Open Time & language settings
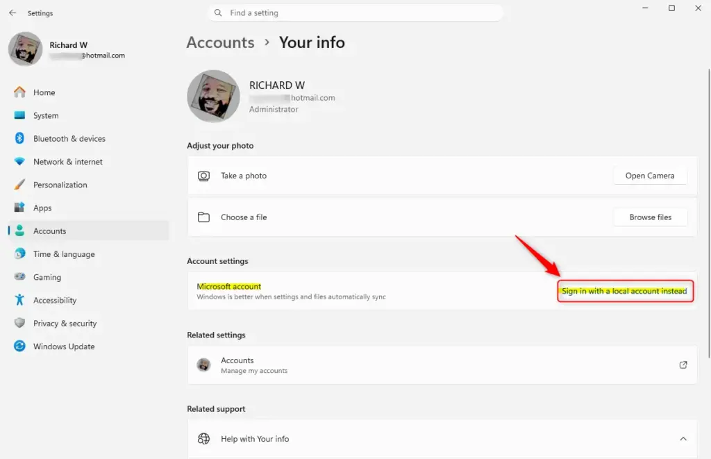 88,254
